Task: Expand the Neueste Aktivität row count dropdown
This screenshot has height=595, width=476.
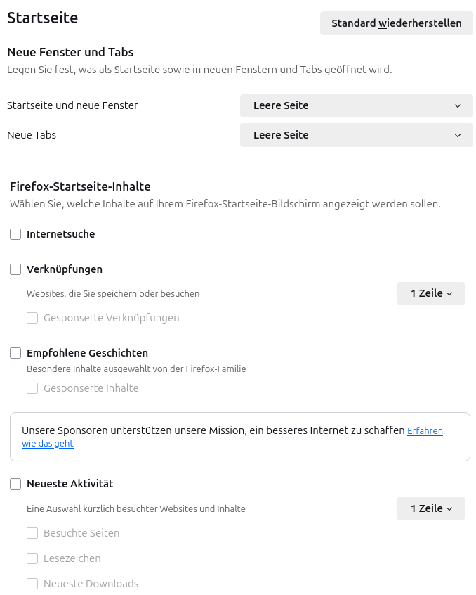Action: click(430, 508)
